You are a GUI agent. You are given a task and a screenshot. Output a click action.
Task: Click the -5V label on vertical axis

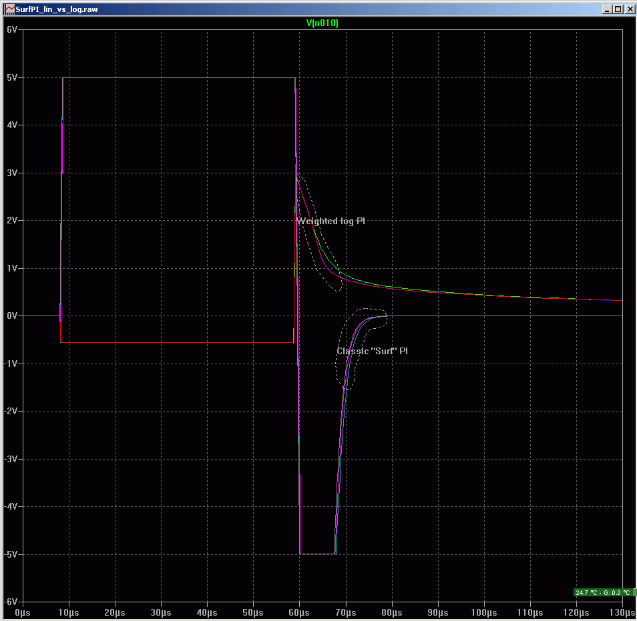pyautogui.click(x=10, y=554)
